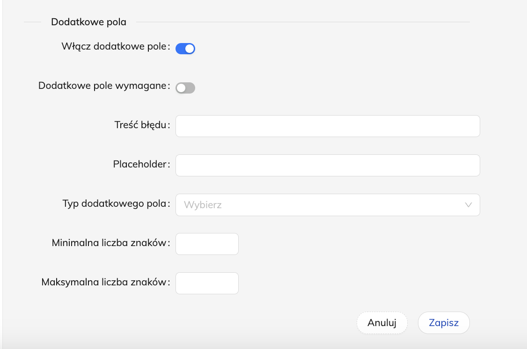Click the divider line beside 'Dodatkowe pola'
The width and height of the screenshot is (527, 349).
(302, 22)
